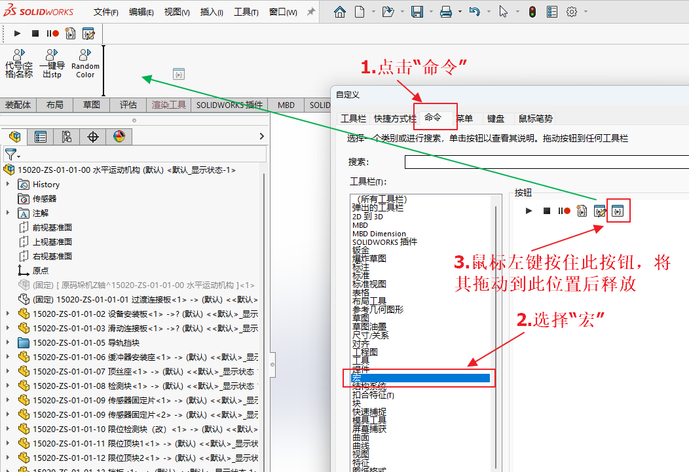Click the Home icon in the title toolbar

tap(339, 12)
